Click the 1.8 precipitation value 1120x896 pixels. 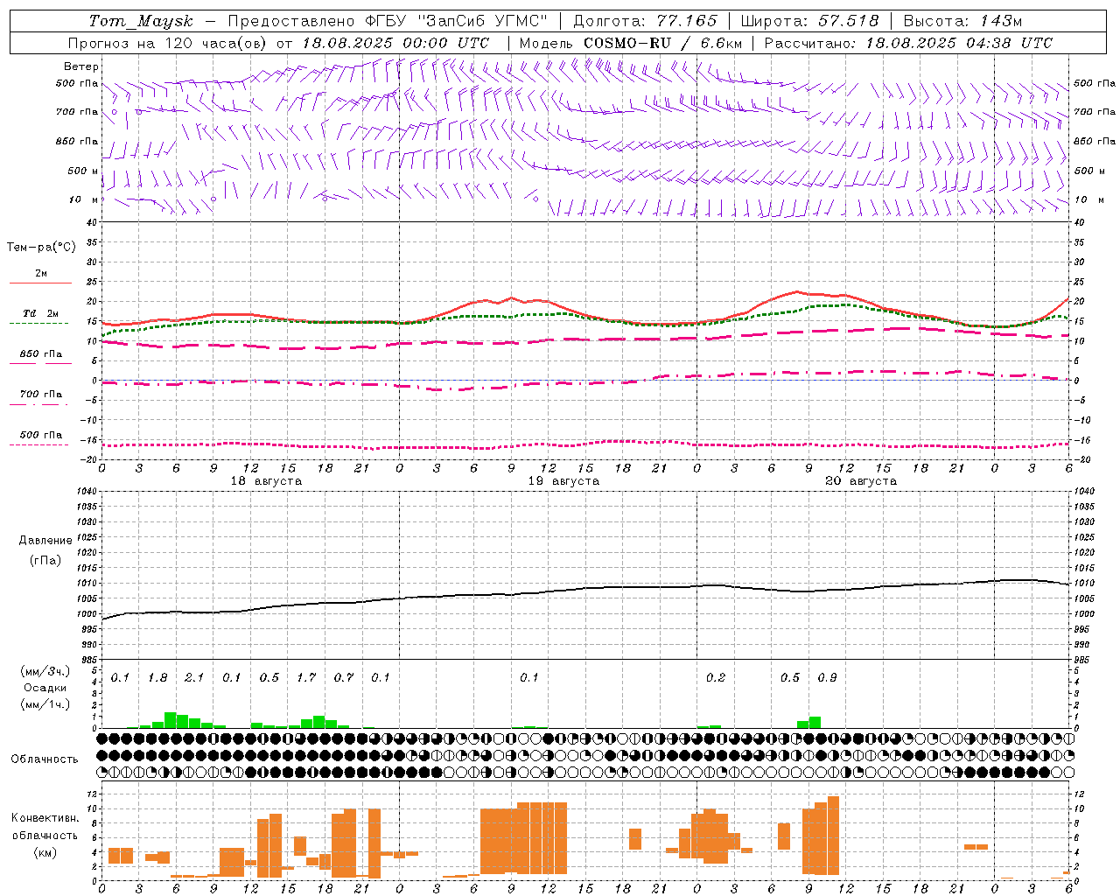click(x=157, y=678)
